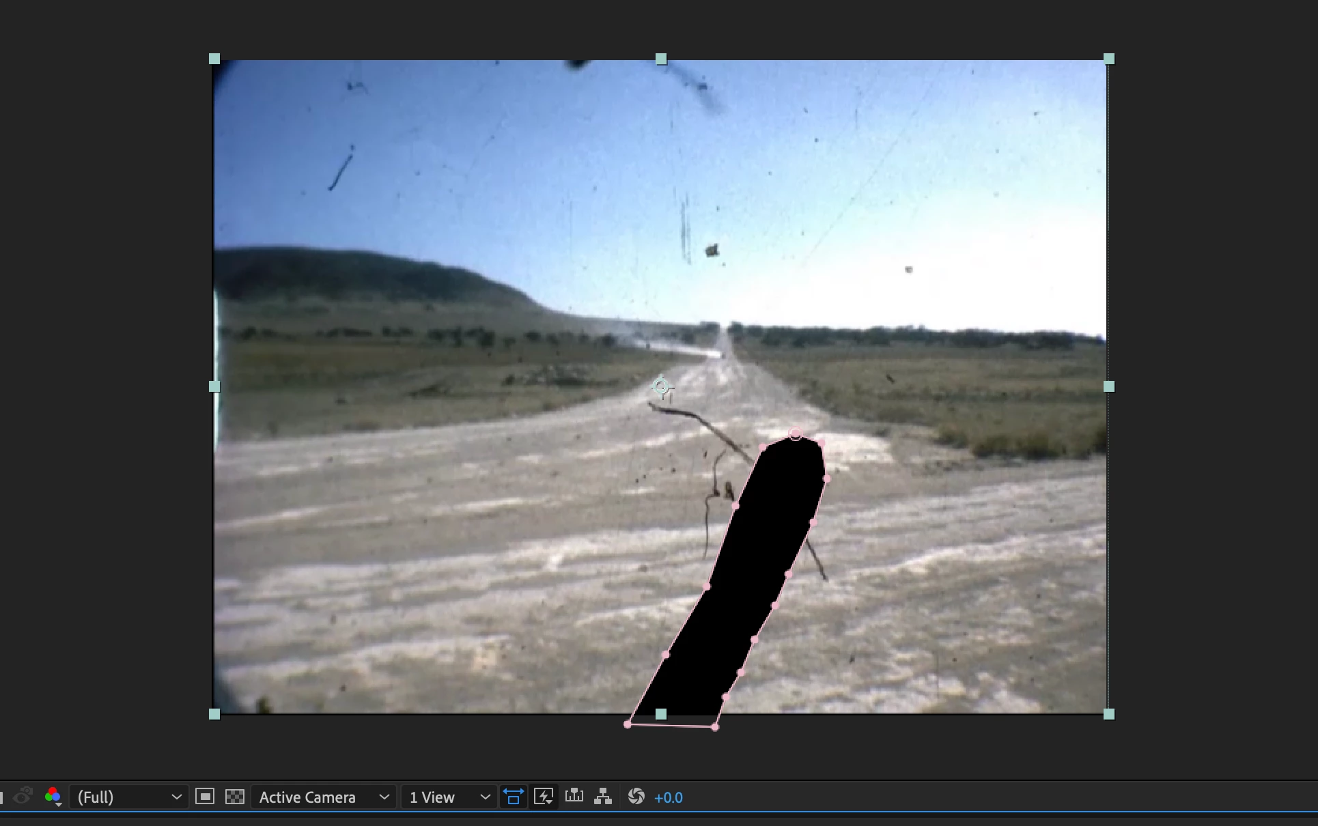The width and height of the screenshot is (1318, 826).
Task: Select the right-middle layer transform handle
Action: 1109,387
